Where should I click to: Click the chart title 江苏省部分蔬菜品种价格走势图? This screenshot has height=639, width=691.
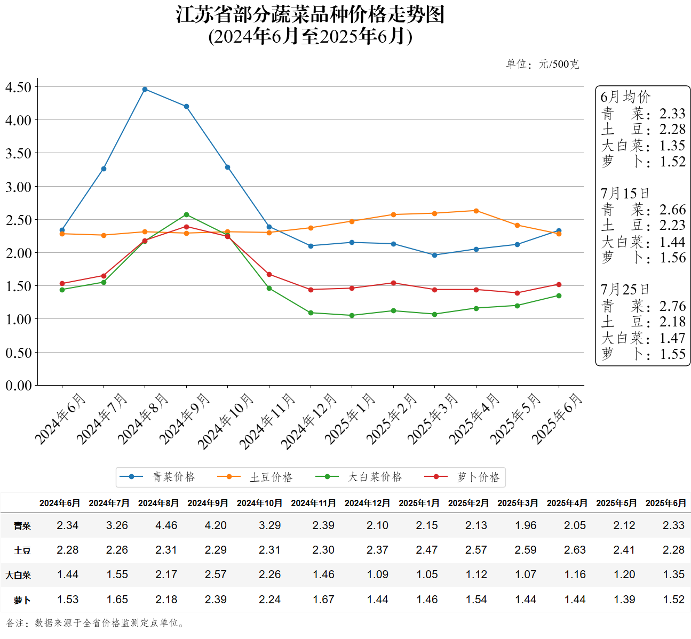tap(310, 14)
